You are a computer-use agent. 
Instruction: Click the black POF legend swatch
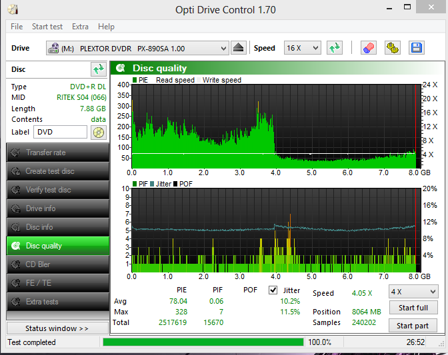point(175,184)
